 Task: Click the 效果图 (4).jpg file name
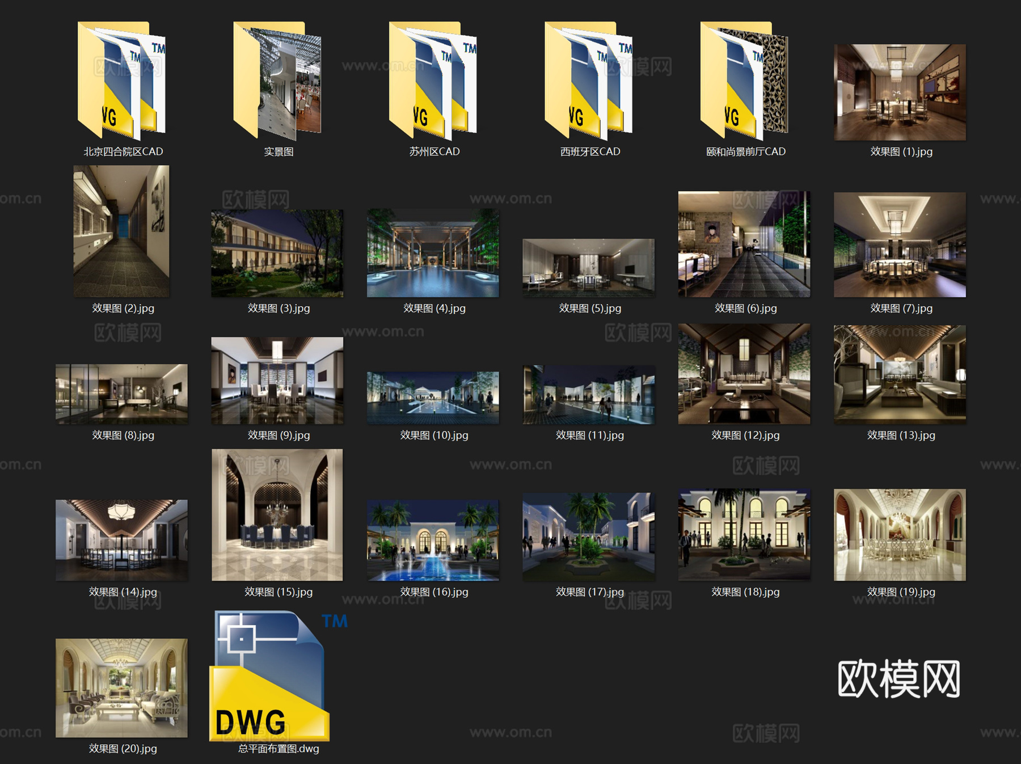434,309
